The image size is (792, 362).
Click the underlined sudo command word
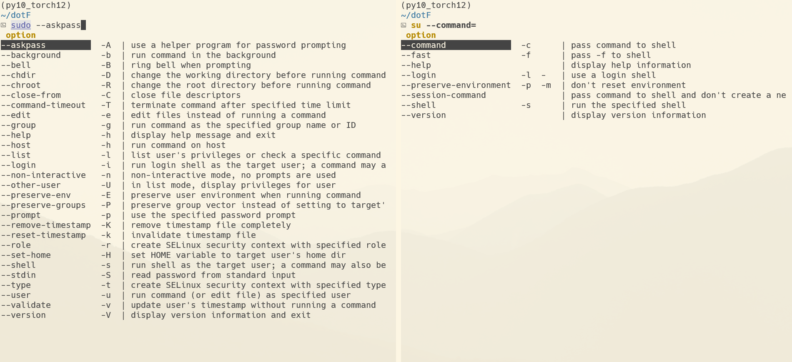click(21, 25)
